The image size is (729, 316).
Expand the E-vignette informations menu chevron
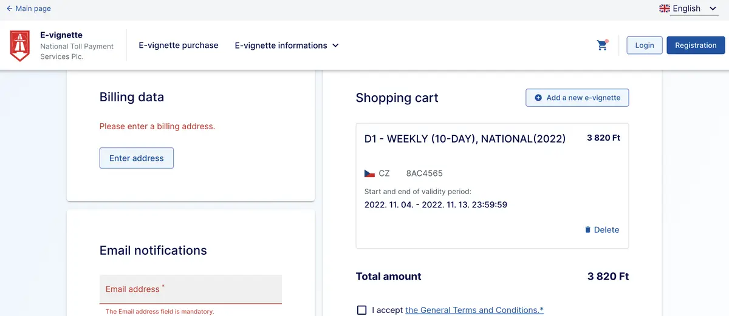click(335, 45)
